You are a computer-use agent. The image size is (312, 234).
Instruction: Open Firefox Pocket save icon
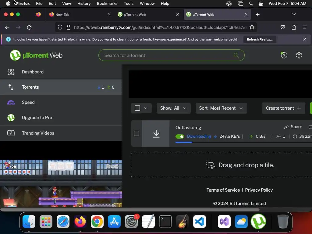coord(282,27)
